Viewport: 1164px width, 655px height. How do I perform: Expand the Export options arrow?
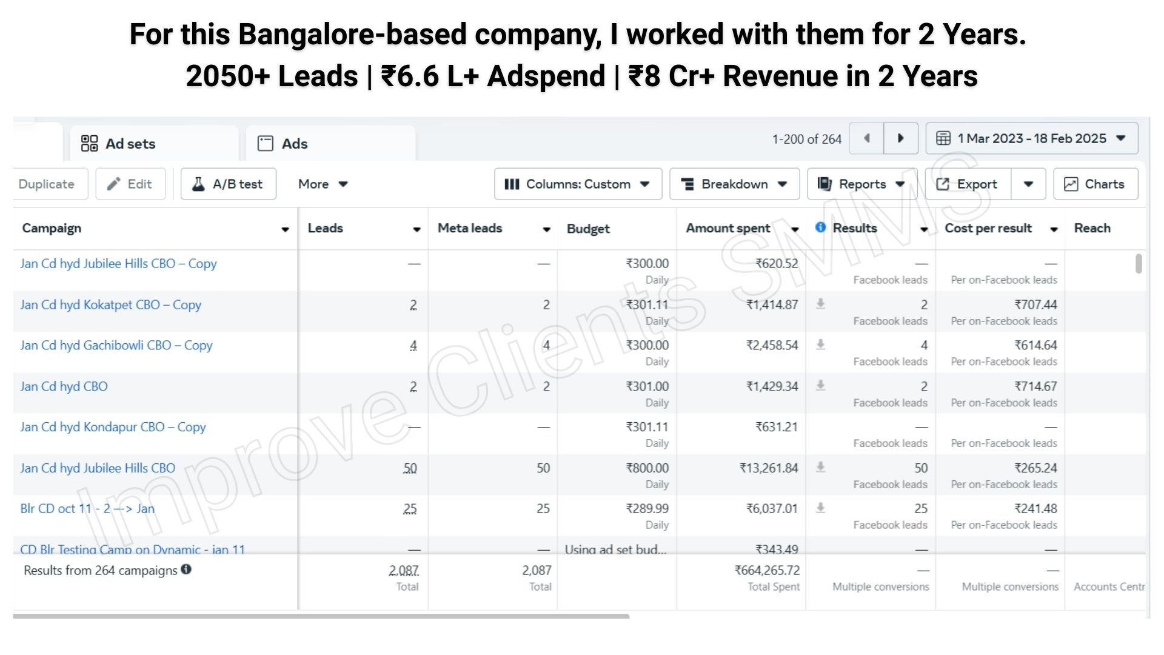coord(1029,184)
